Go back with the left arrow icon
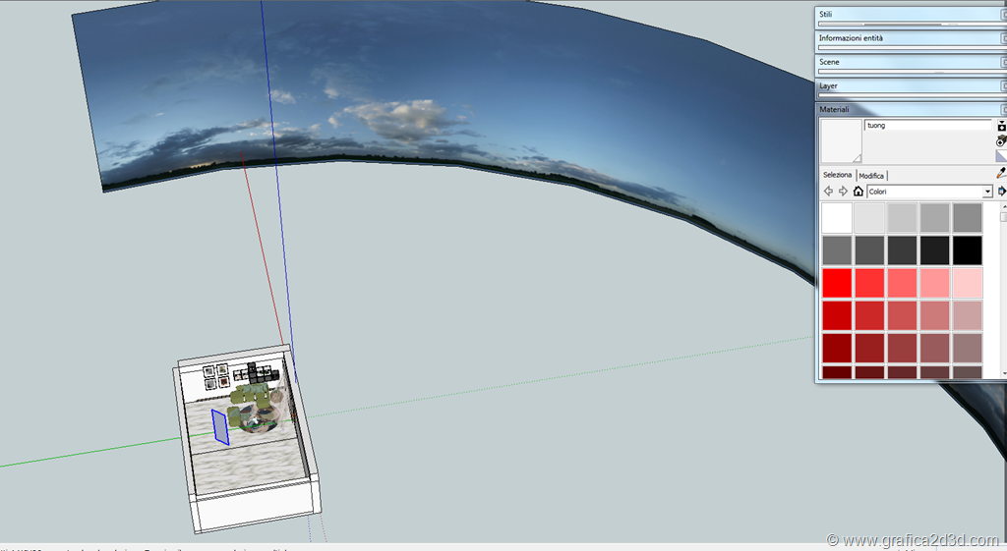This screenshot has width=1007, height=551. [828, 192]
